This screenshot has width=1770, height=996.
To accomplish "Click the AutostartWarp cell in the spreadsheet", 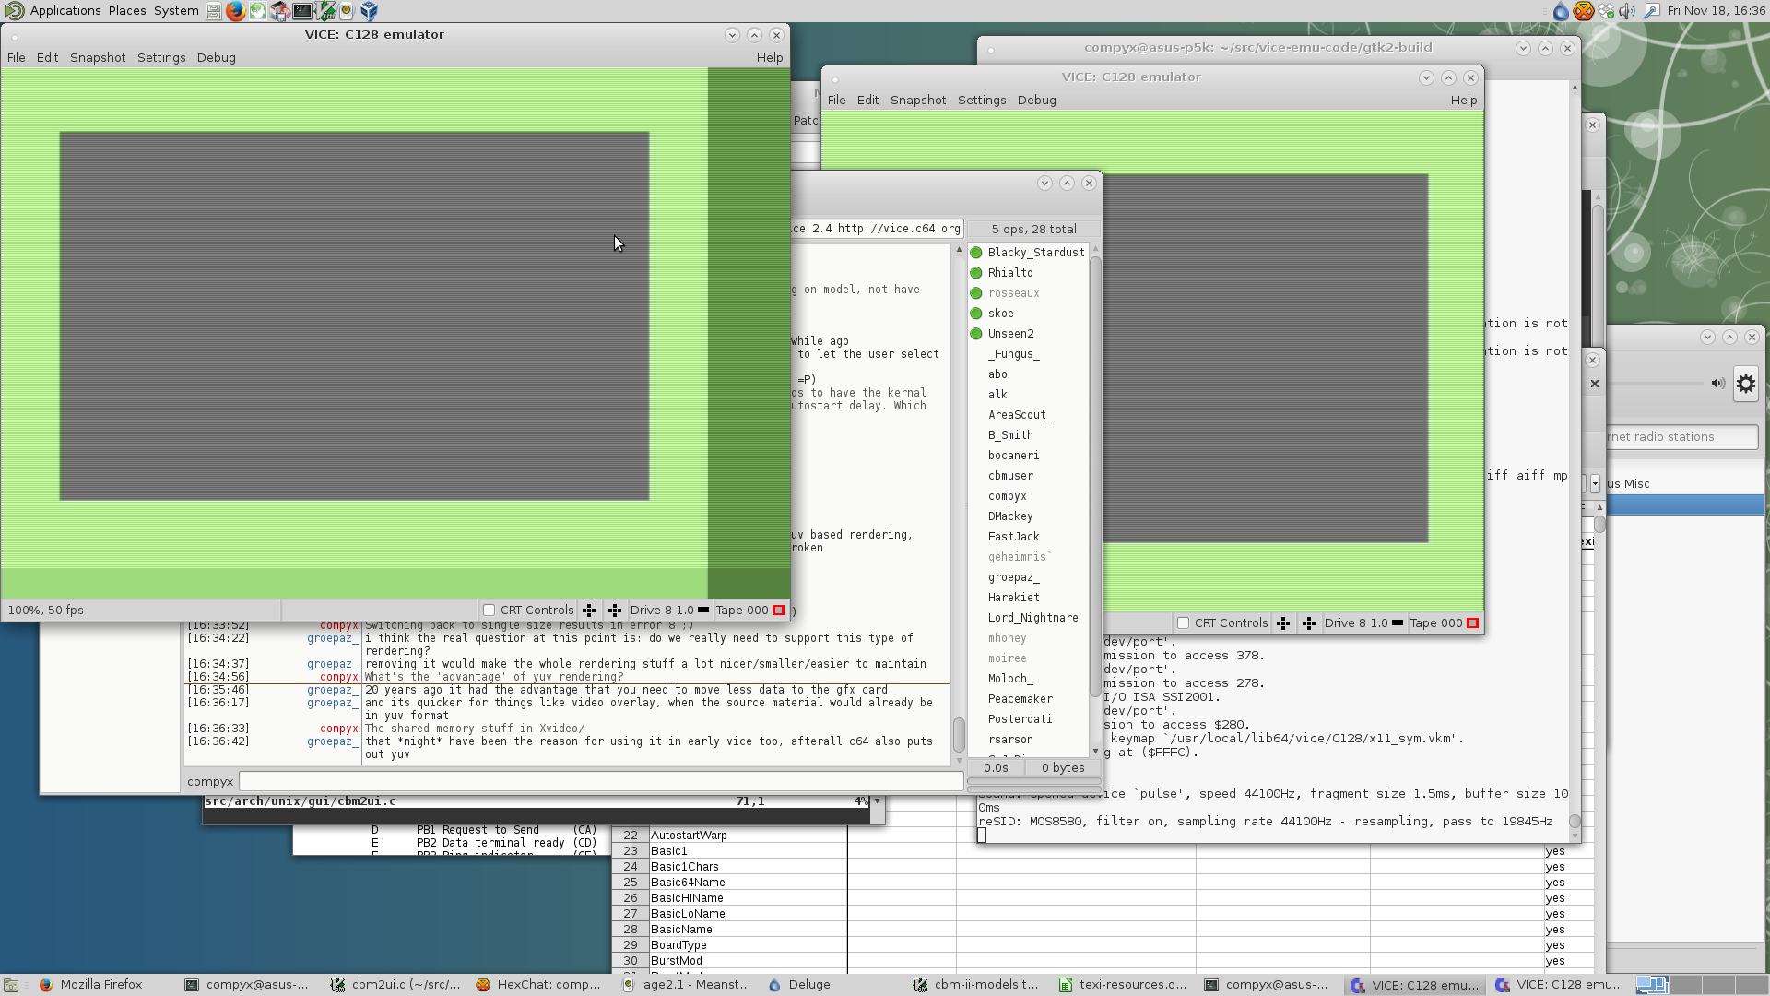I will [747, 836].
